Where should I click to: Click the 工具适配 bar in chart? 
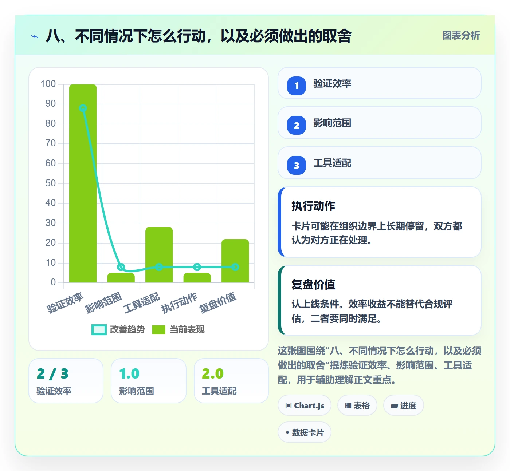tap(159, 255)
